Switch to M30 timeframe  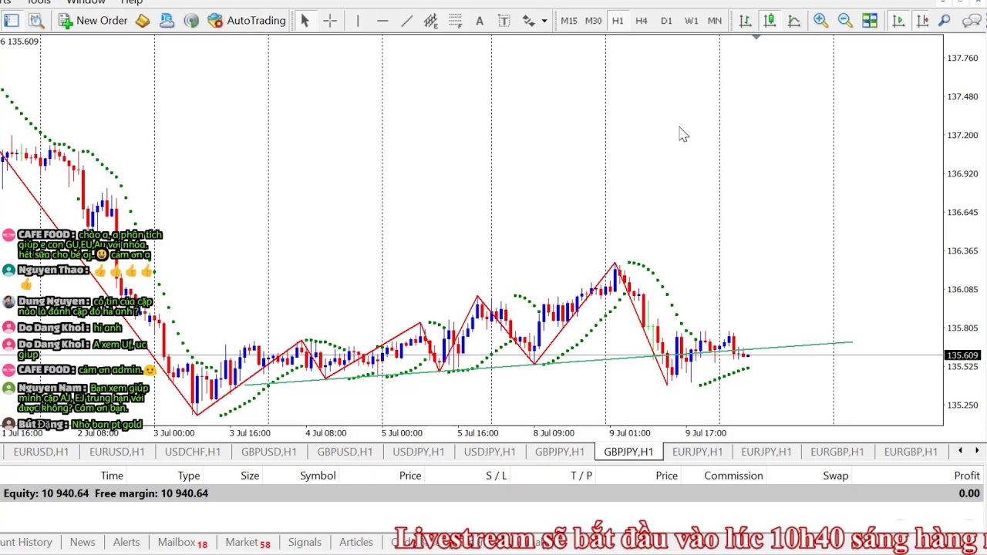point(593,21)
